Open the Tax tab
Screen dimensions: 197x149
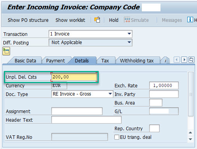click(x=105, y=61)
